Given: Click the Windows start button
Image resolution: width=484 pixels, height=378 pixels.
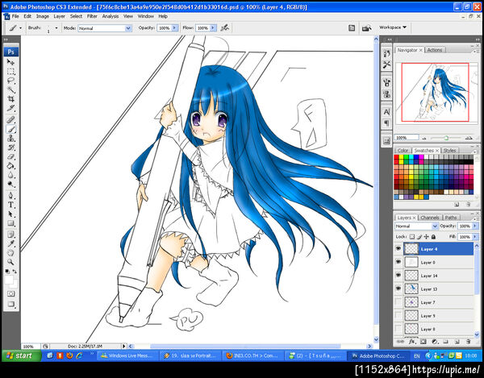Looking at the screenshot, I should click(x=21, y=355).
